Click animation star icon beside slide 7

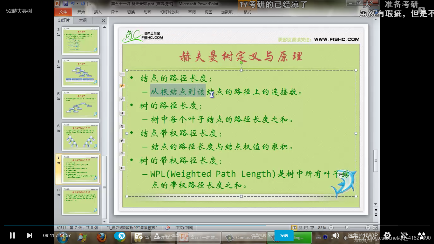click(x=58, y=163)
